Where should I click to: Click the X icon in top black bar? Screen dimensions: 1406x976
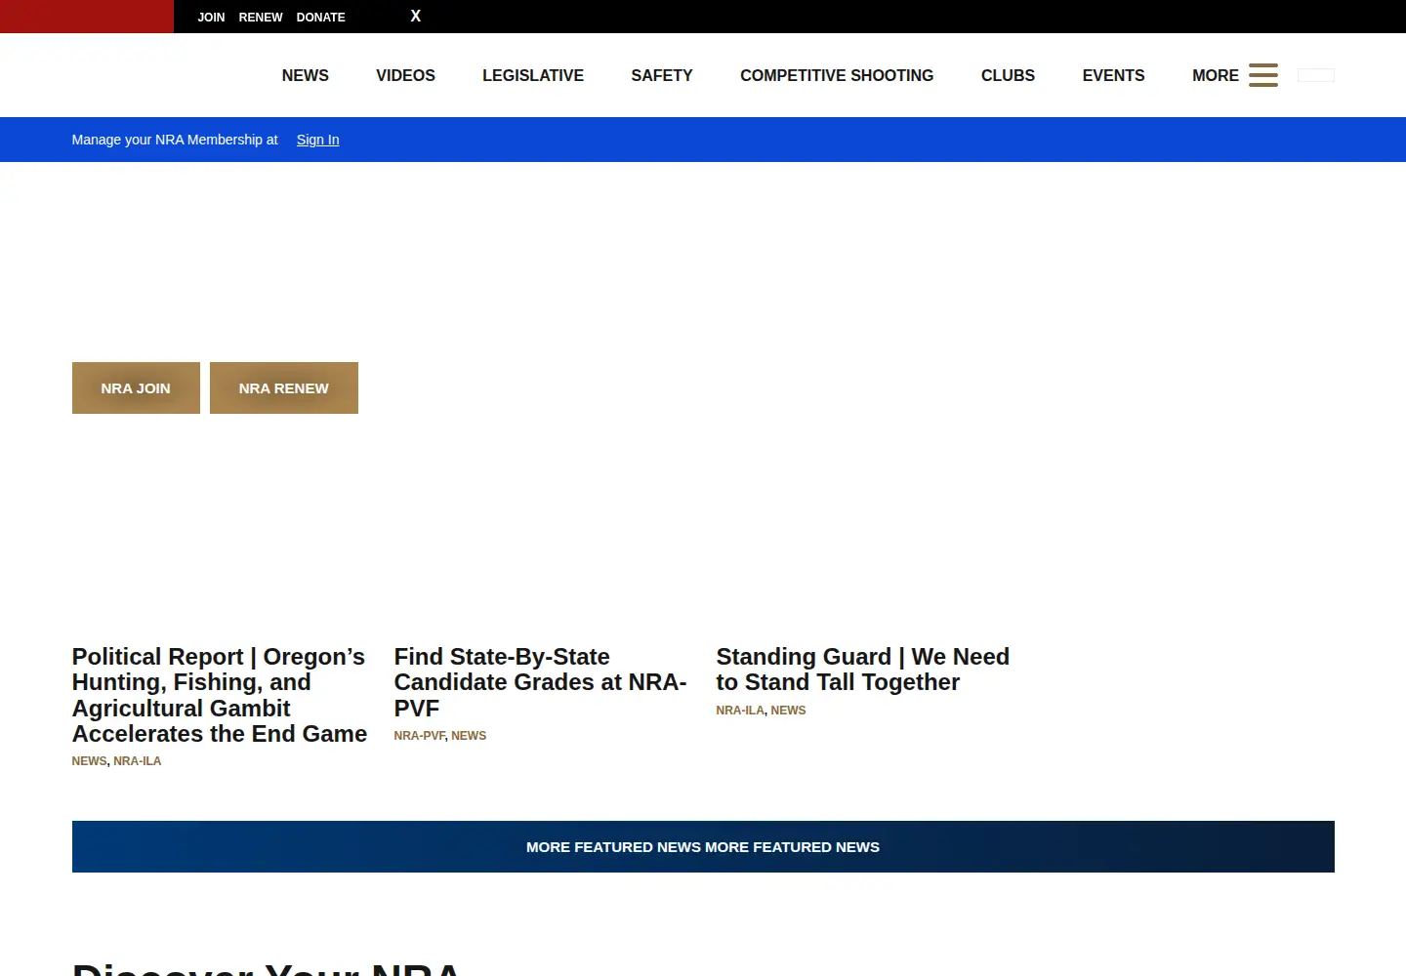click(416, 17)
